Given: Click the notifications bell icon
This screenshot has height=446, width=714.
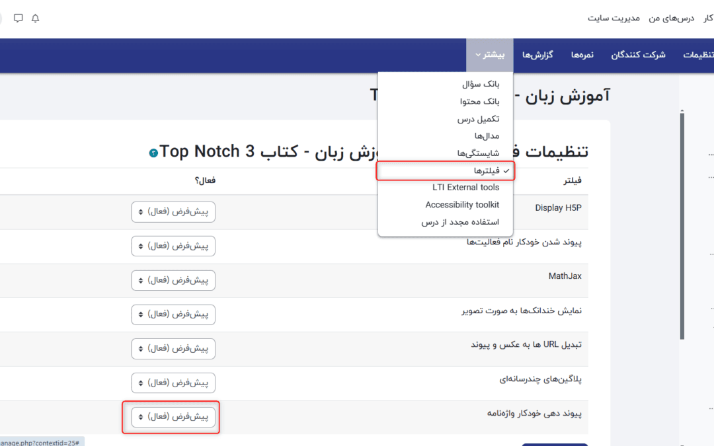Looking at the screenshot, I should [36, 19].
